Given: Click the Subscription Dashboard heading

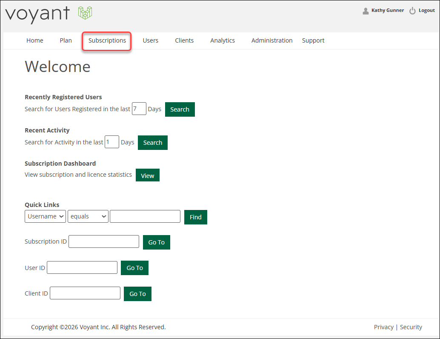Looking at the screenshot, I should 60,164.
